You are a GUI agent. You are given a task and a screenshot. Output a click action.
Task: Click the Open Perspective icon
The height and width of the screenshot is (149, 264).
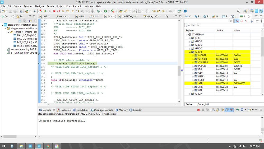point(246,11)
